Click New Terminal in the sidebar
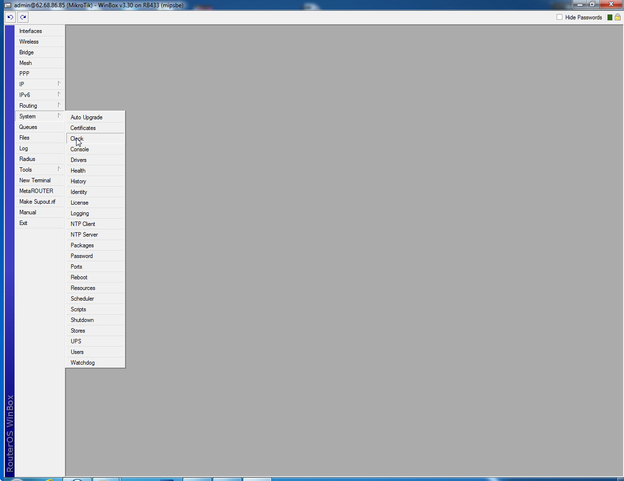 (35, 180)
